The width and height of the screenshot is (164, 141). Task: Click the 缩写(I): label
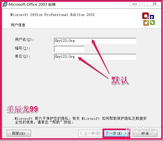coord(22,48)
